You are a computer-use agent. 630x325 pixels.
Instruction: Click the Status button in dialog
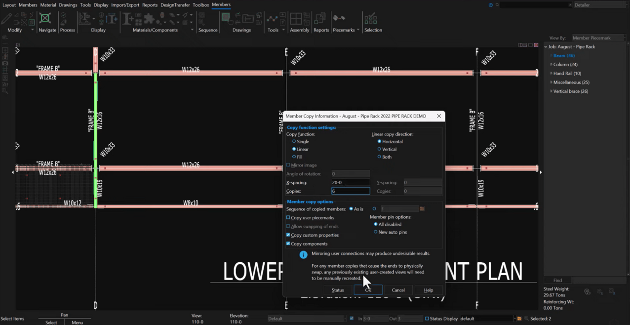click(x=338, y=290)
